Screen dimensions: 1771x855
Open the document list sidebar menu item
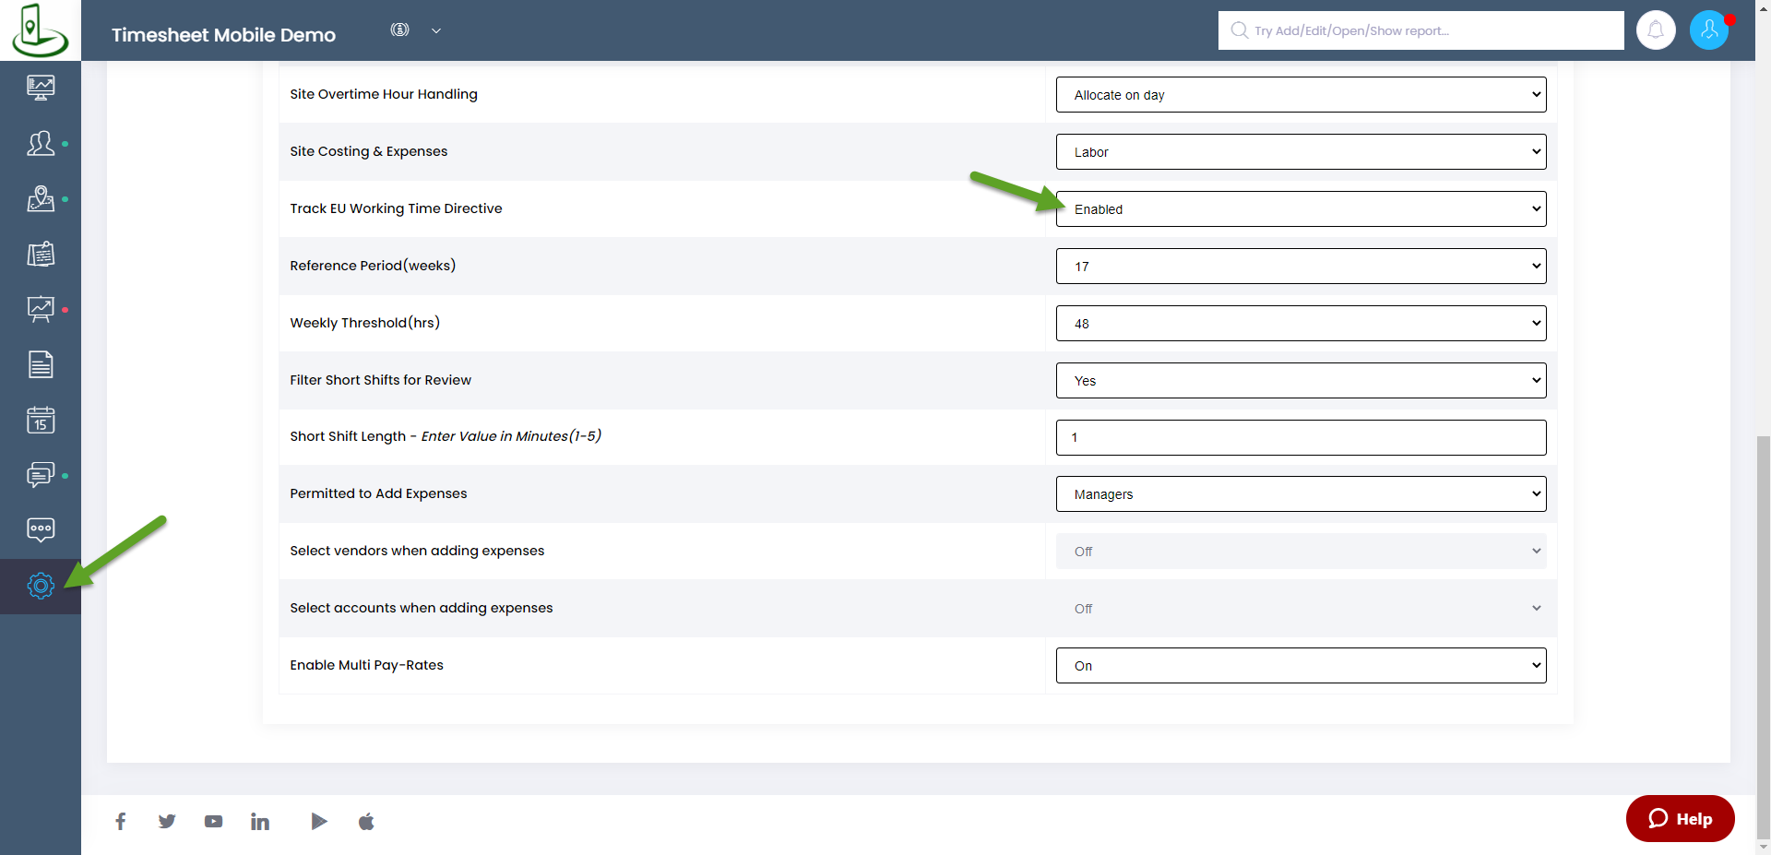coord(41,364)
